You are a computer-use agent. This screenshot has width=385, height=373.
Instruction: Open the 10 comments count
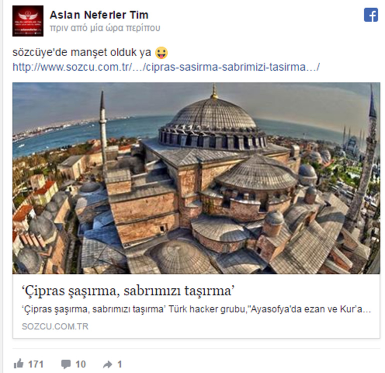click(80, 364)
